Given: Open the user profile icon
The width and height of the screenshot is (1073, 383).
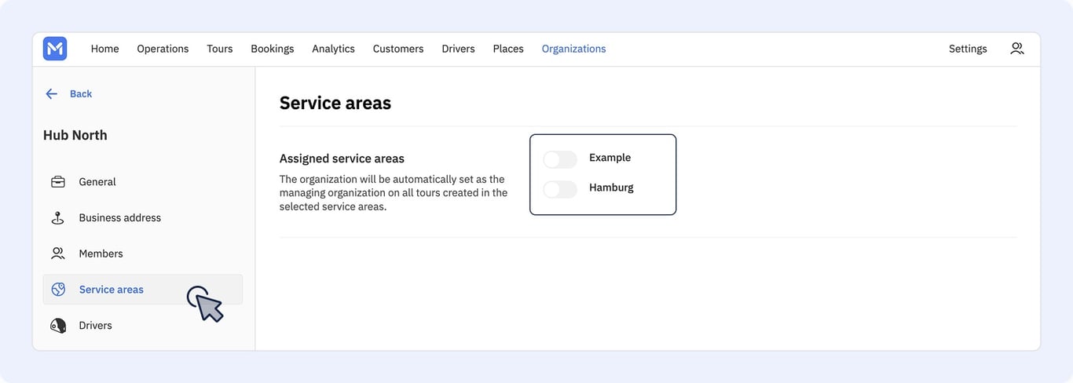Looking at the screenshot, I should pos(1017,49).
